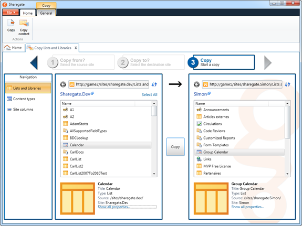Viewport: 302px width, 226px height.
Task: Open the Sharegate.Dev site link
Action: (77, 94)
